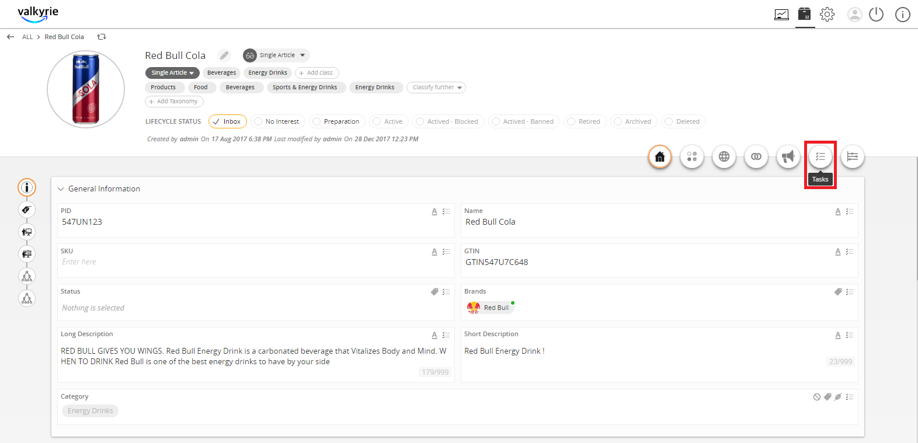Open the Single Article view dropdown with glasses

click(x=276, y=55)
